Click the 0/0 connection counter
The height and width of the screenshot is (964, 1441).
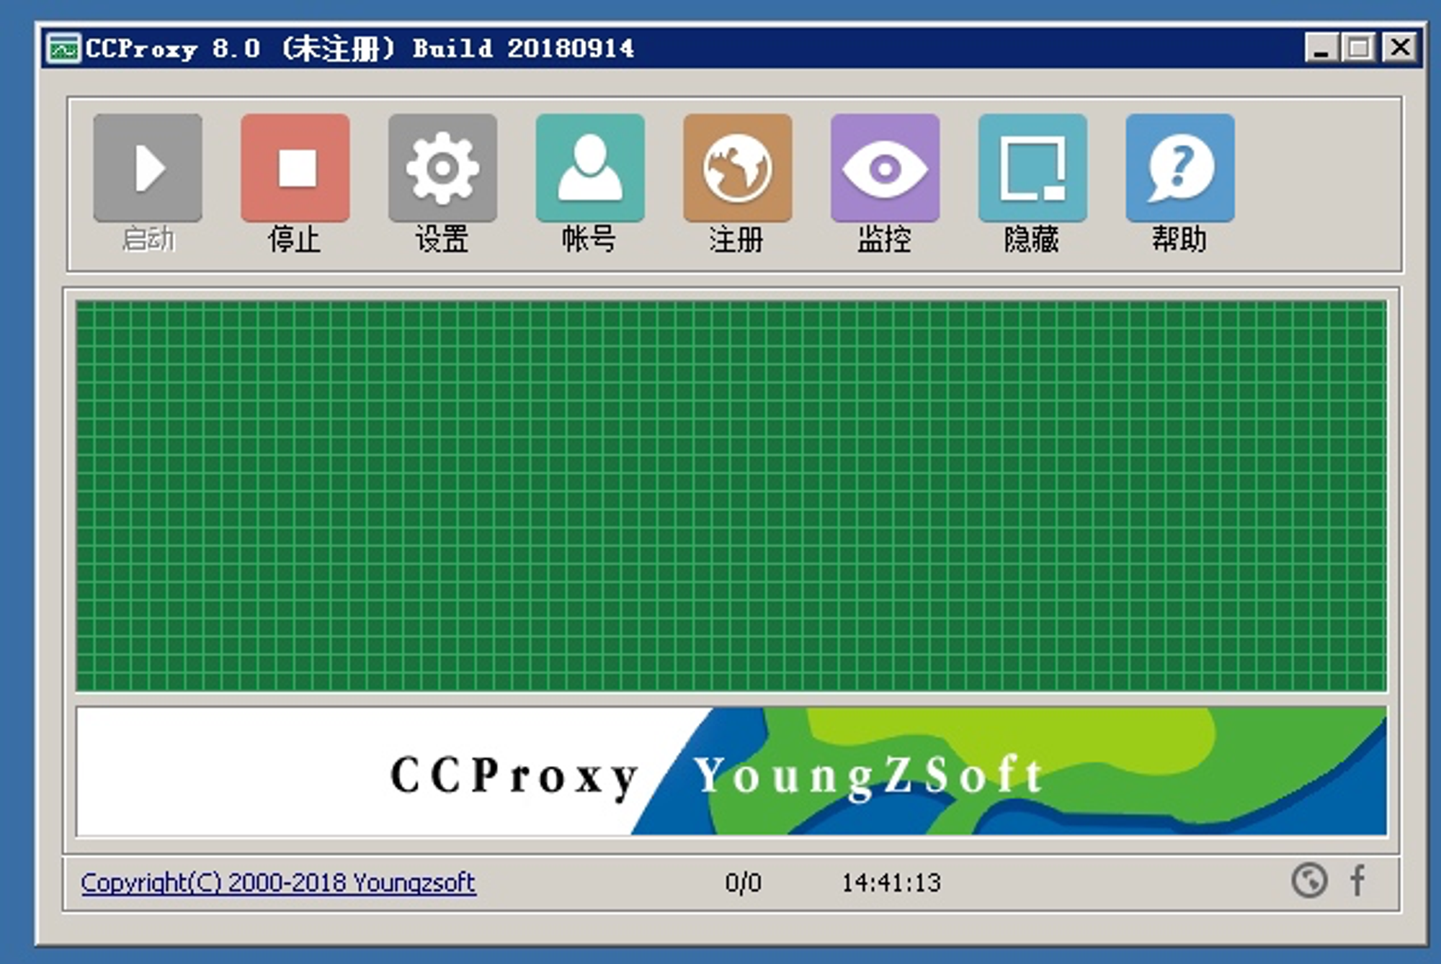(x=743, y=883)
